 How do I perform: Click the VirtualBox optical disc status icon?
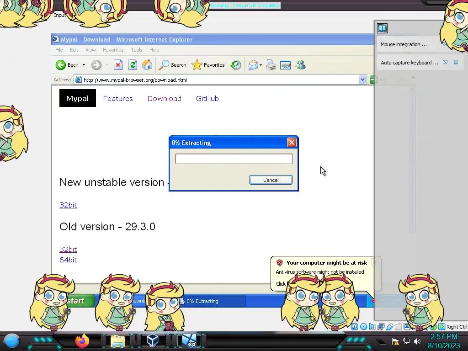click(363, 326)
